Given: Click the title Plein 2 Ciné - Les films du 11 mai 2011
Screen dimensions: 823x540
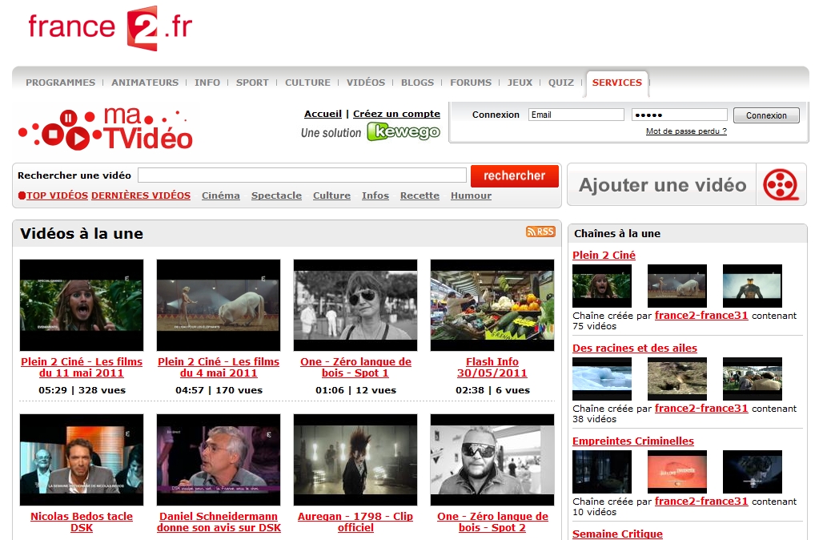Looking at the screenshot, I should (x=82, y=368).
